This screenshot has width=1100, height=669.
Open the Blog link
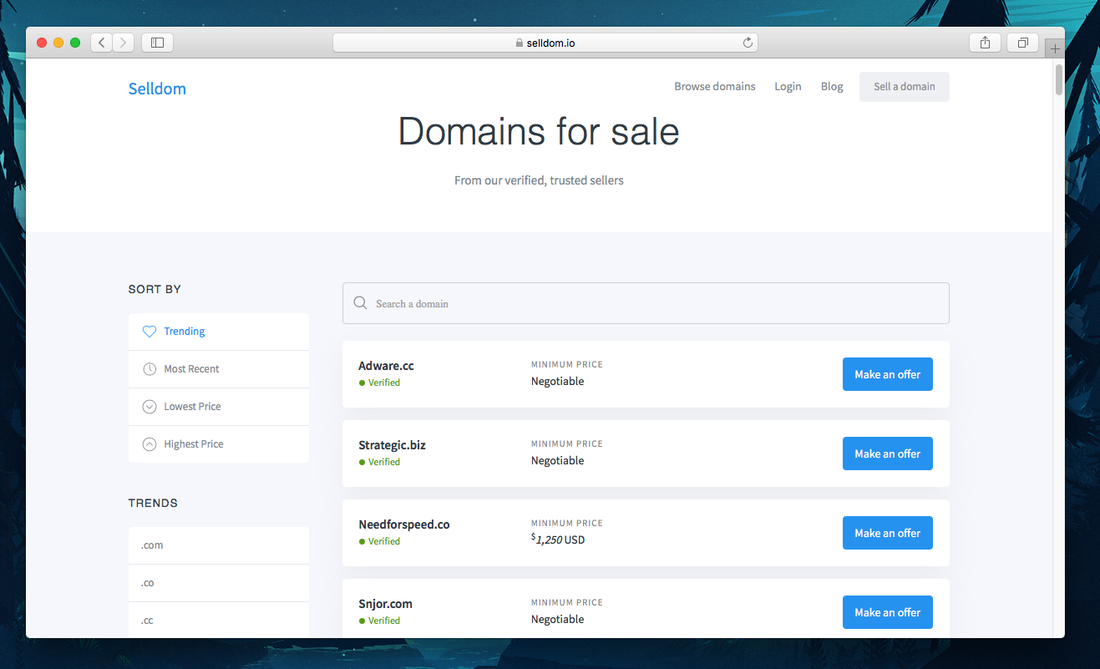[x=832, y=86]
